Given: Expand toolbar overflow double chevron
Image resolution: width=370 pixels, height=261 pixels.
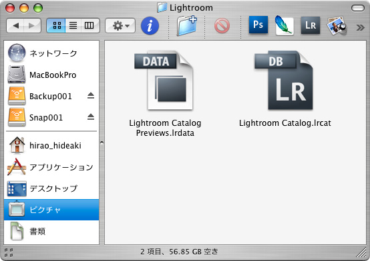Looking at the screenshot, I should click(x=360, y=27).
